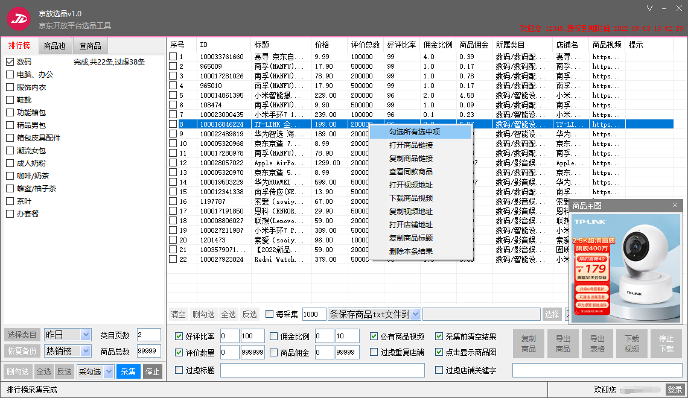Click the 店铺名 column header
This screenshot has height=398, width=688.
point(571,45)
